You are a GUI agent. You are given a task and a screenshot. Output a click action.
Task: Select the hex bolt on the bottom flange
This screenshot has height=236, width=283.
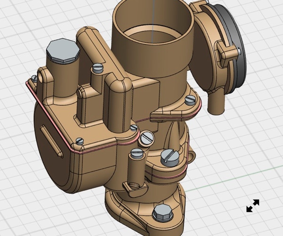coord(162,213)
